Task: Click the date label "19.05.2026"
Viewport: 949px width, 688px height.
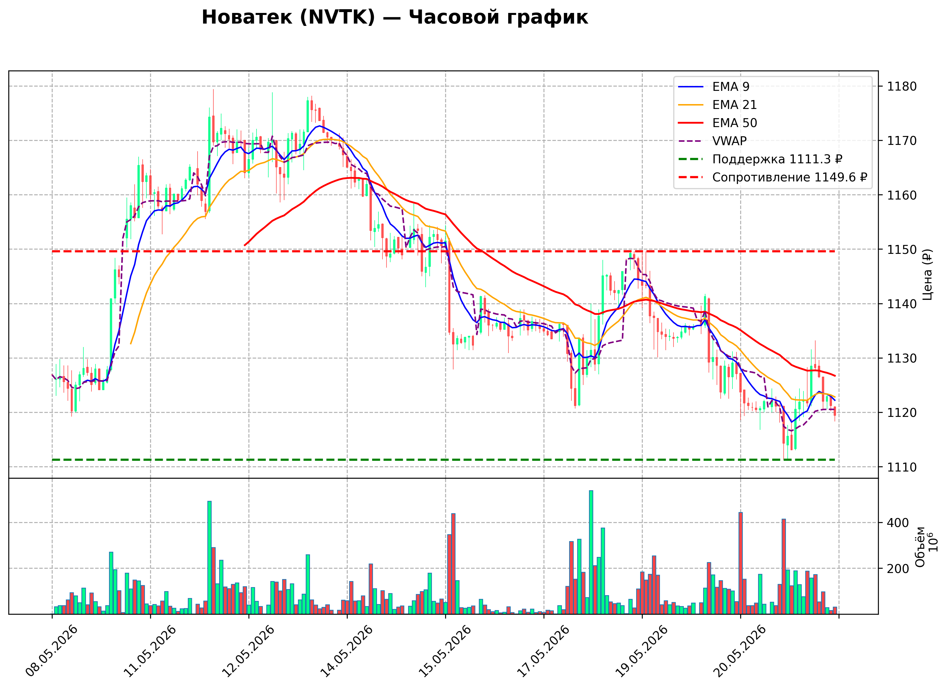Action: click(x=642, y=651)
